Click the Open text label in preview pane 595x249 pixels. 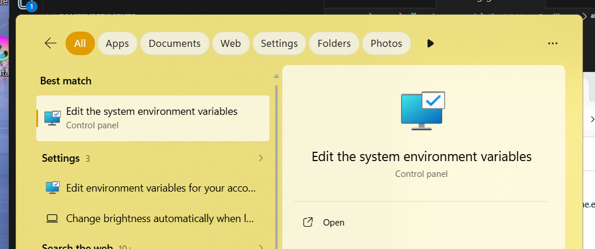[x=334, y=223]
